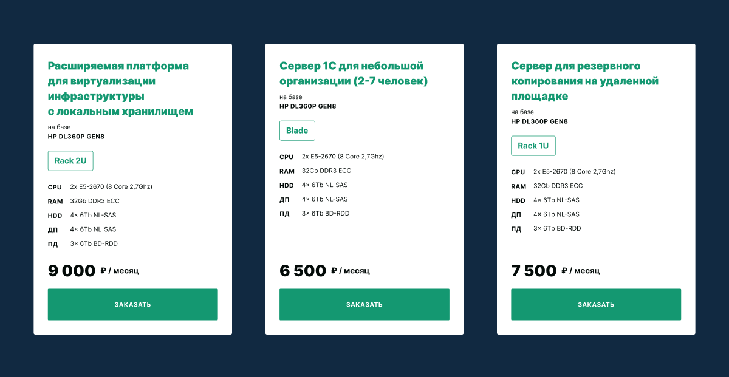Click the 9 000 ₽ / месяц price
This screenshot has height=377, width=729.
94,271
